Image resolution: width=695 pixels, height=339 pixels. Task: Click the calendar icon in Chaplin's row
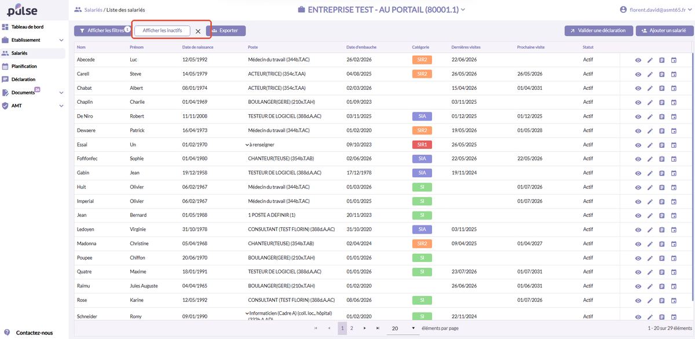(674, 103)
